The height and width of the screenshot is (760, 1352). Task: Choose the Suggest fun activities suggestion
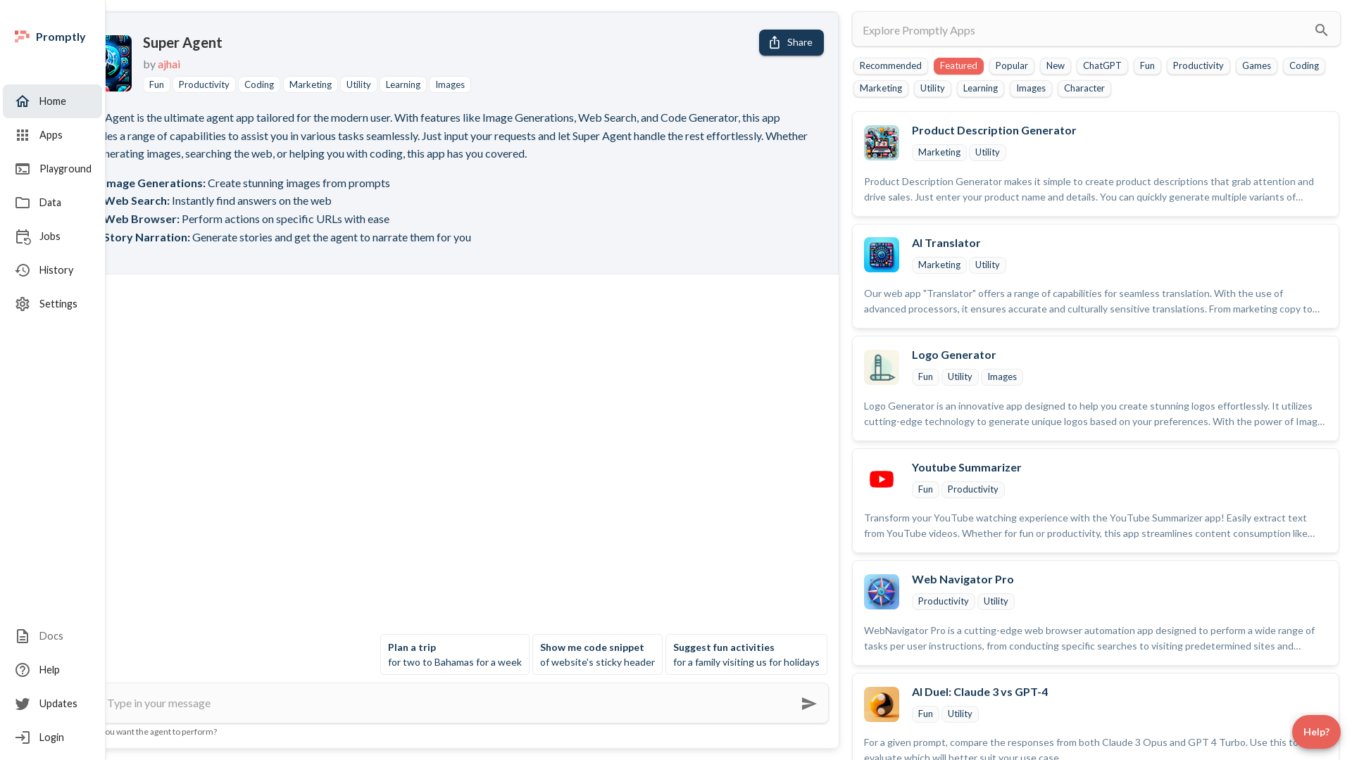(x=746, y=654)
